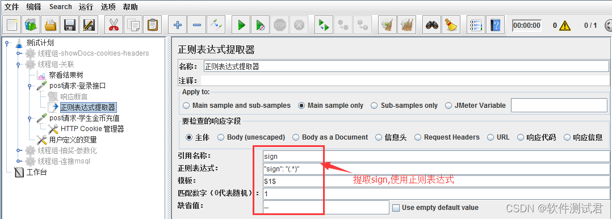Viewport: 612px width, 219px height.
Task: Collapse 线程组-关联 tree node handle
Action: (18, 64)
